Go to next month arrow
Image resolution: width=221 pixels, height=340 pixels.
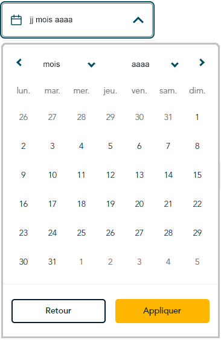202,63
